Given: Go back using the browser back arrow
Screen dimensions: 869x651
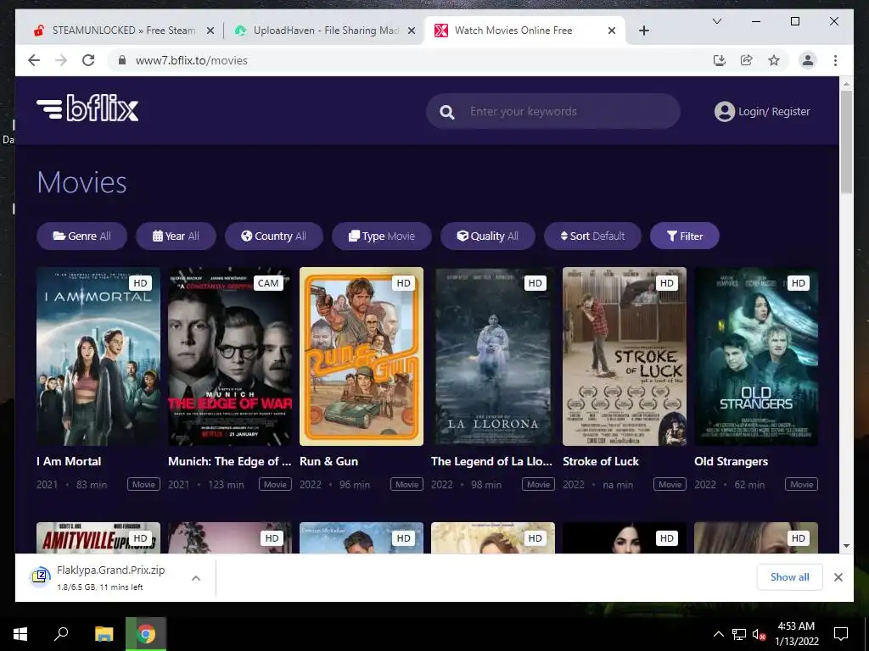Looking at the screenshot, I should (x=34, y=60).
